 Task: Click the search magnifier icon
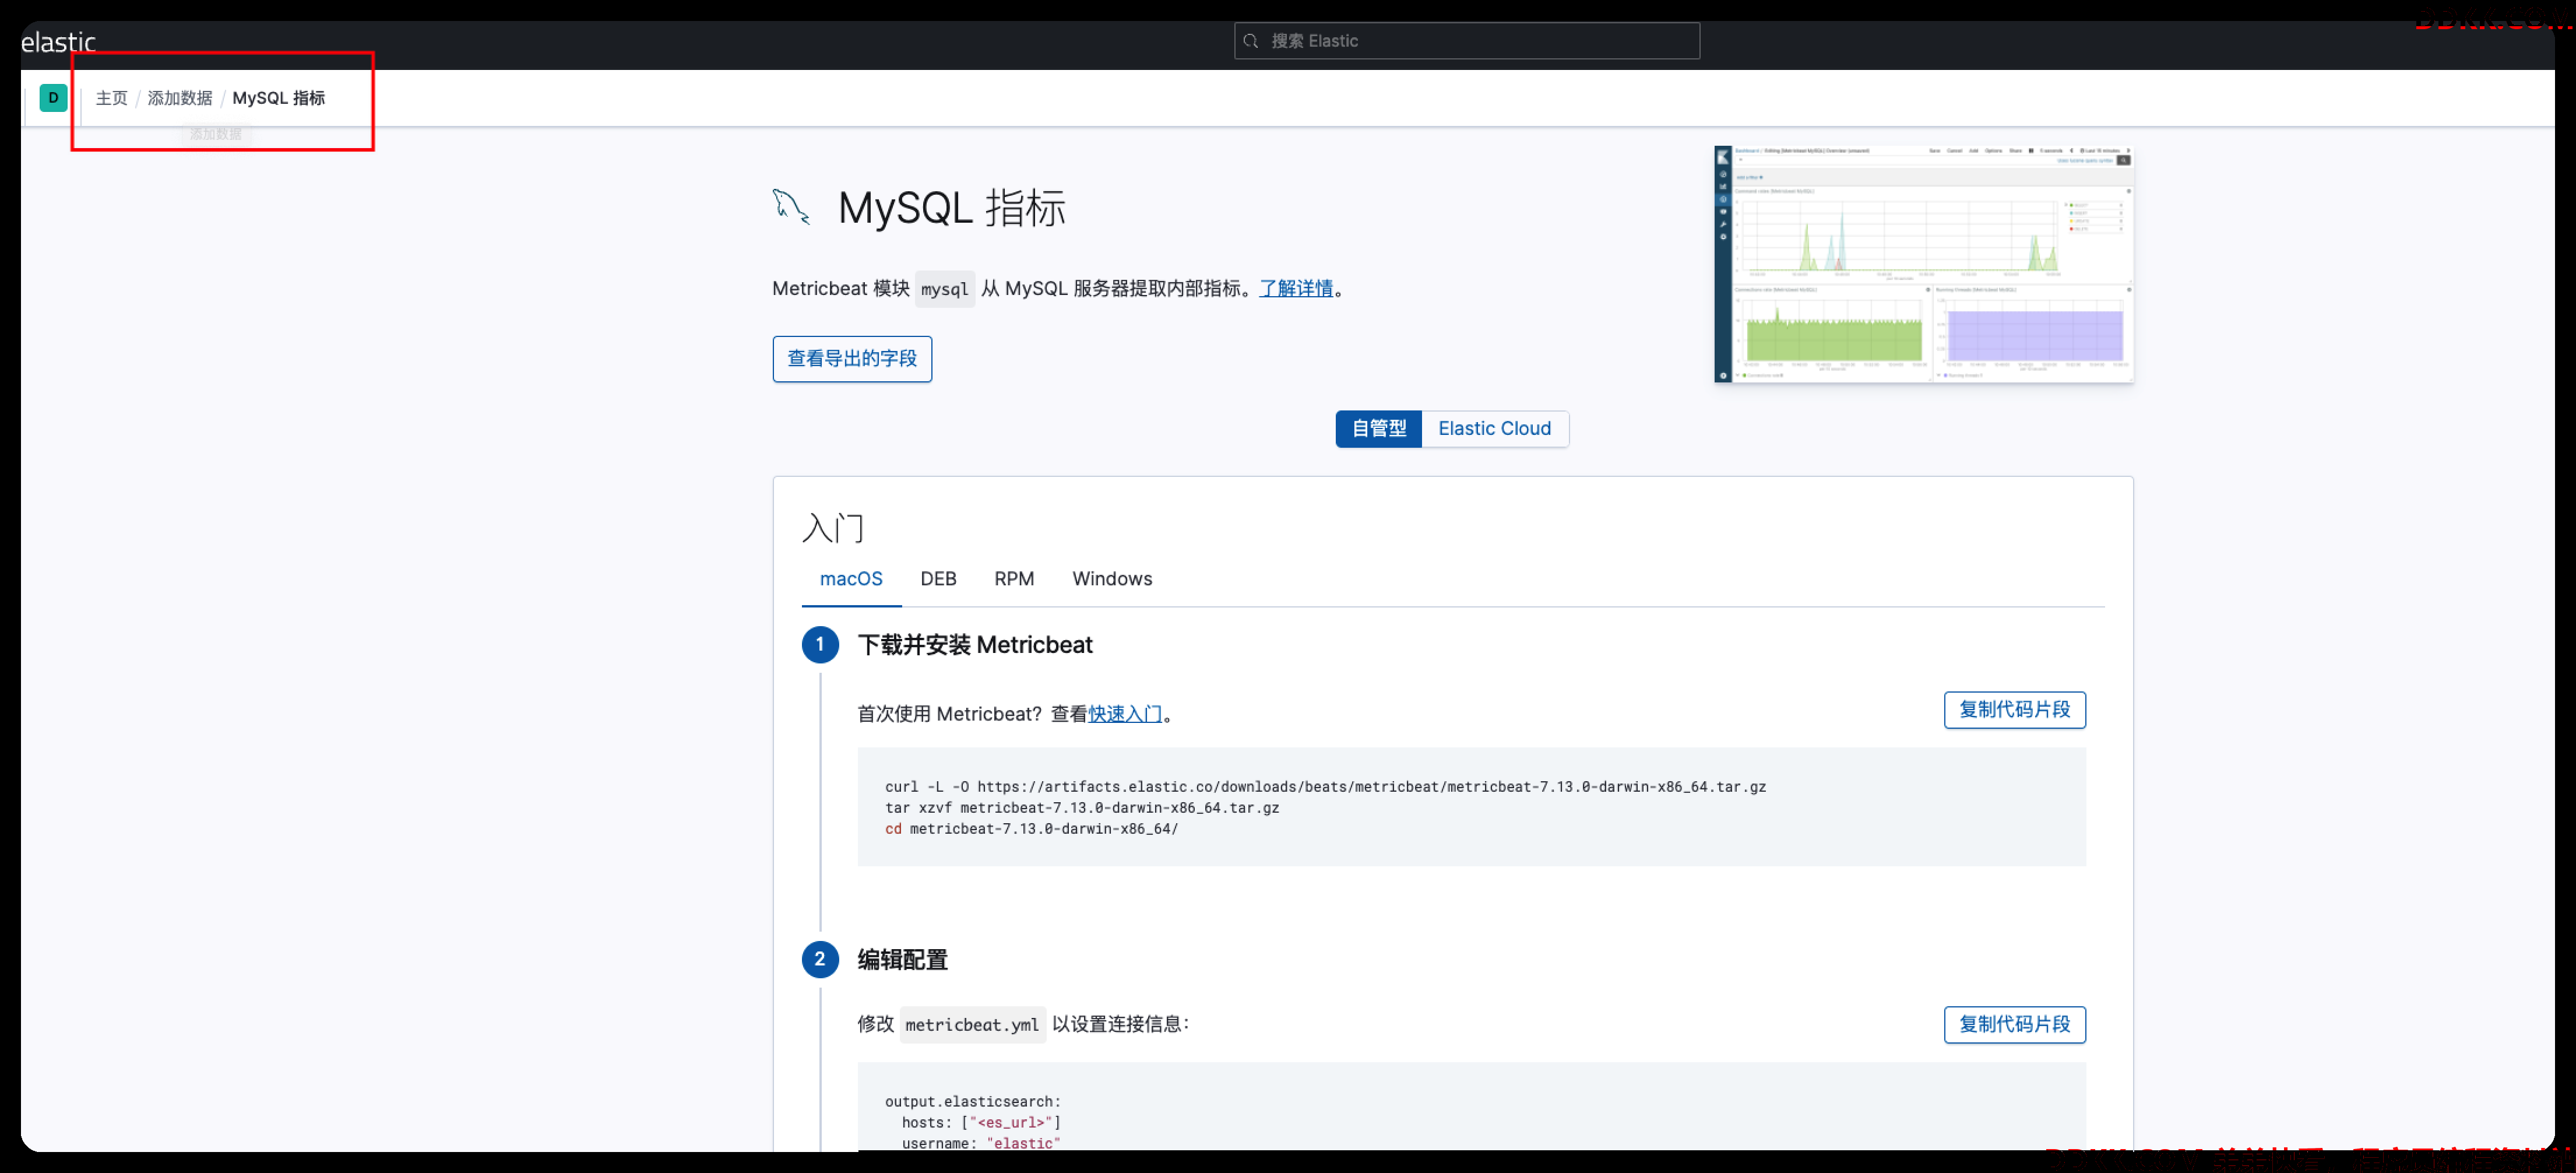click(1250, 41)
